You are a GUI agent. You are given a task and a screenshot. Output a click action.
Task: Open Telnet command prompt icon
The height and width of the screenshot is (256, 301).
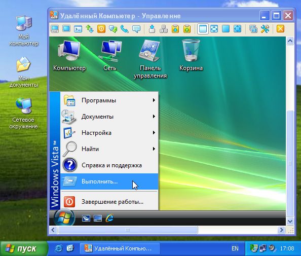point(78,29)
